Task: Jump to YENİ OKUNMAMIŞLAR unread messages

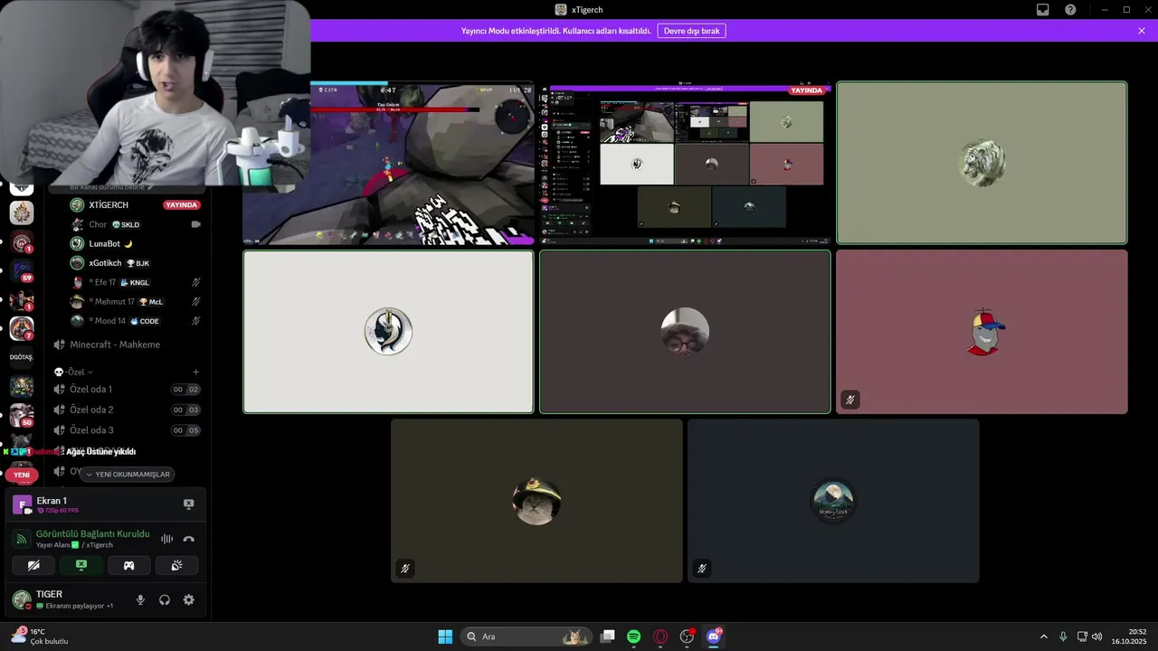Action: pos(128,474)
